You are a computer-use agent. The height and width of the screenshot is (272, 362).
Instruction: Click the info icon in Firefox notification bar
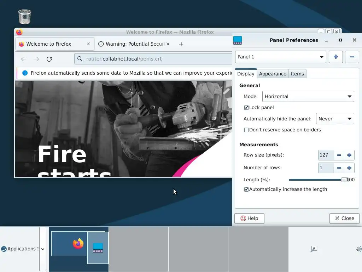tap(25, 73)
